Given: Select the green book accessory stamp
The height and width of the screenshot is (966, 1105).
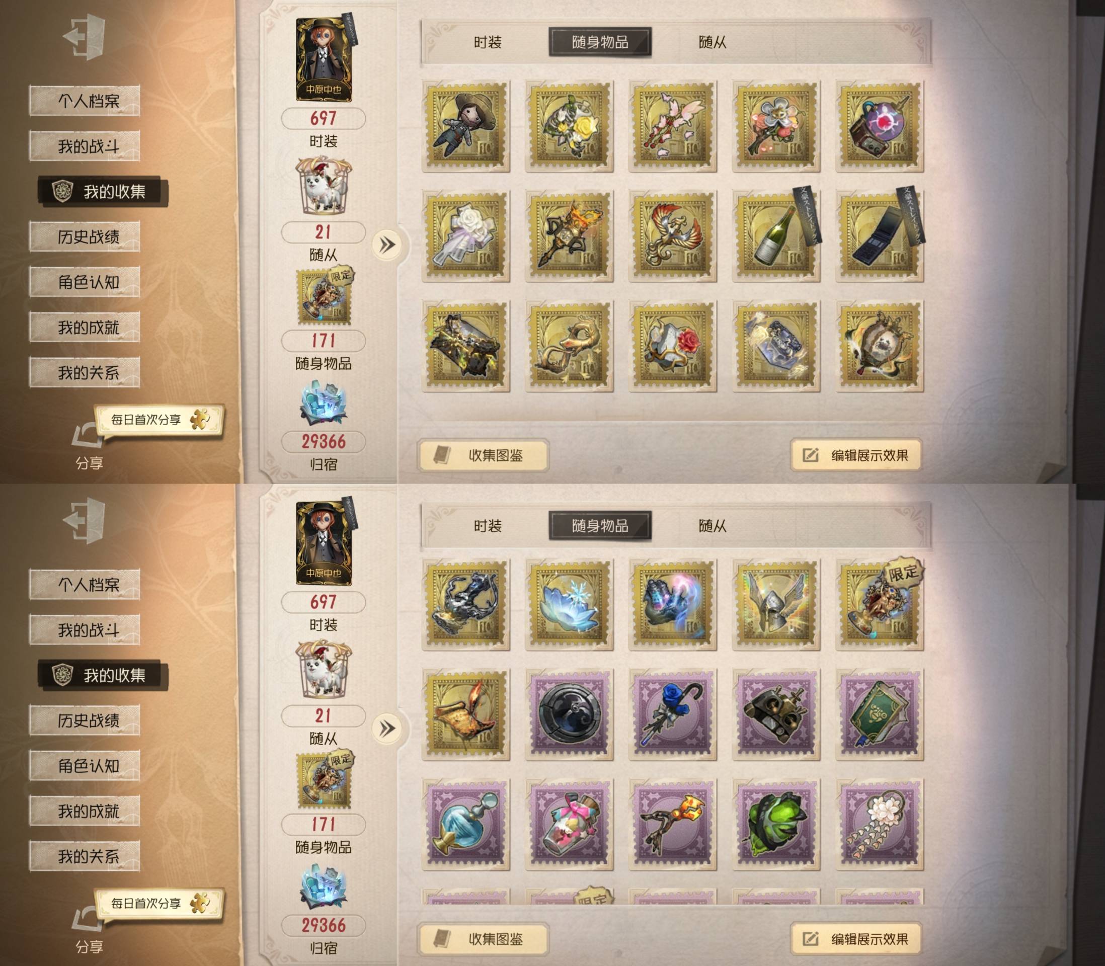Looking at the screenshot, I should (880, 715).
